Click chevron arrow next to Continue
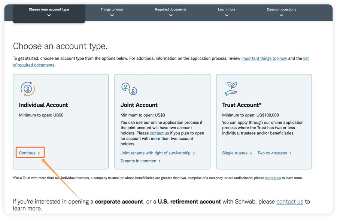 (x=39, y=153)
